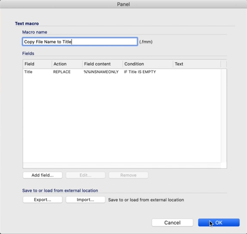Cancel the text macro panel

tap(172, 223)
